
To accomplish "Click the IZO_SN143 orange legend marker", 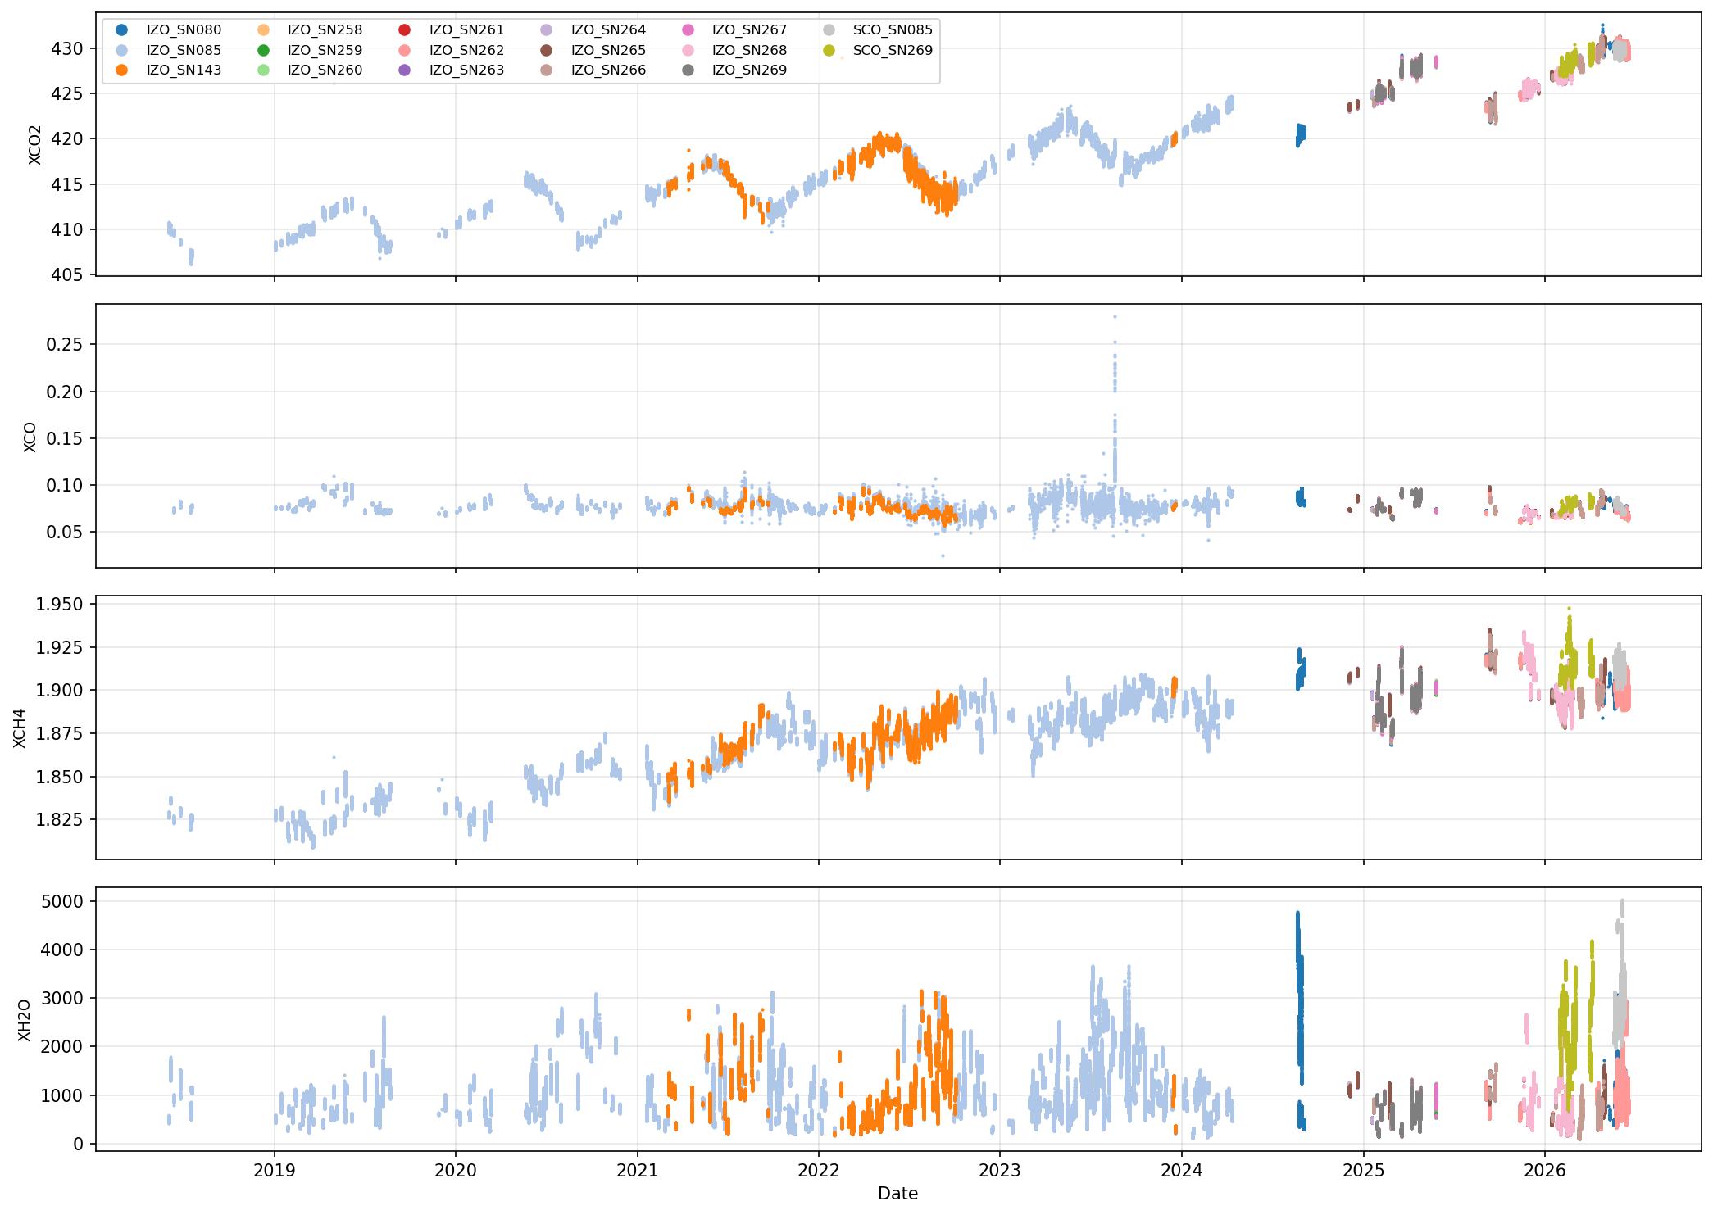I will 122,70.
